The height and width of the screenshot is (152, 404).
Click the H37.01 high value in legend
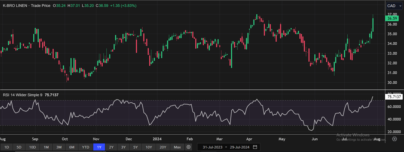tap(74, 6)
